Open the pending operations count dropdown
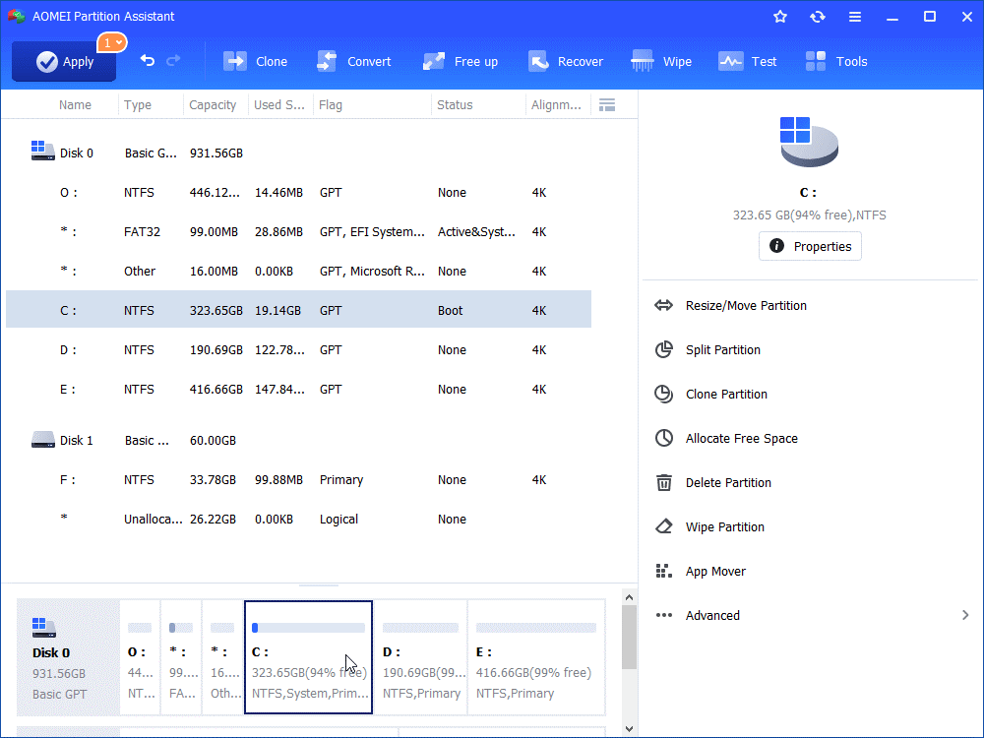This screenshot has height=738, width=984. pyautogui.click(x=111, y=42)
